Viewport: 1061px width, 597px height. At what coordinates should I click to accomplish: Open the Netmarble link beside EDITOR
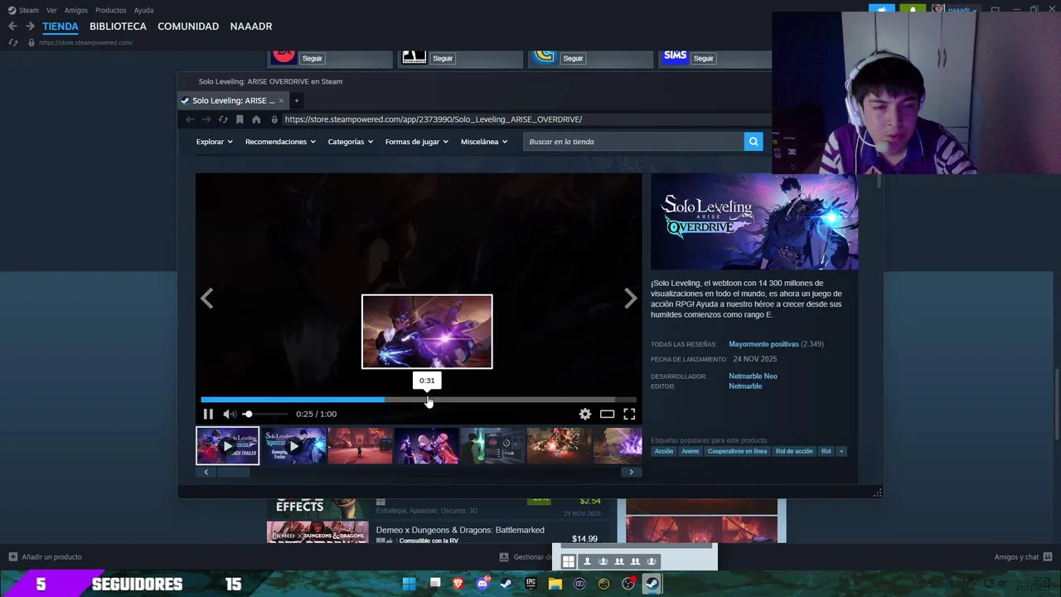click(x=745, y=386)
